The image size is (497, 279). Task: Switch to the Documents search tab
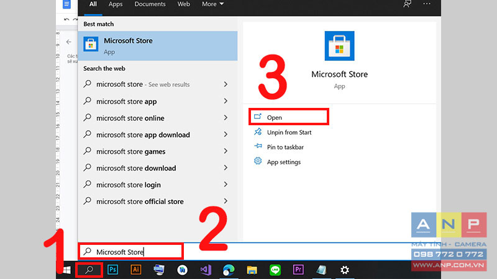(x=150, y=4)
